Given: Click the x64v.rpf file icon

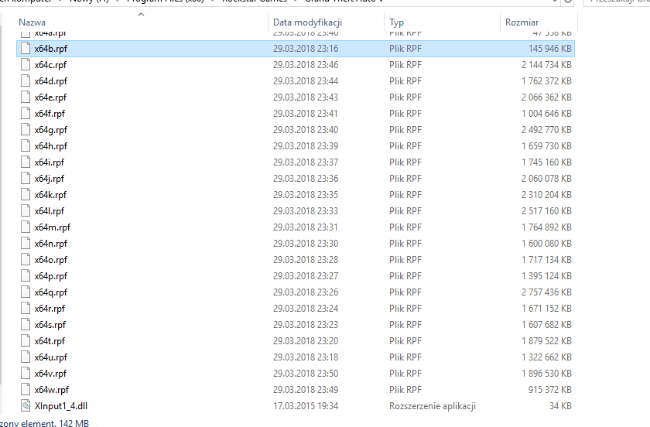Looking at the screenshot, I should tap(26, 373).
